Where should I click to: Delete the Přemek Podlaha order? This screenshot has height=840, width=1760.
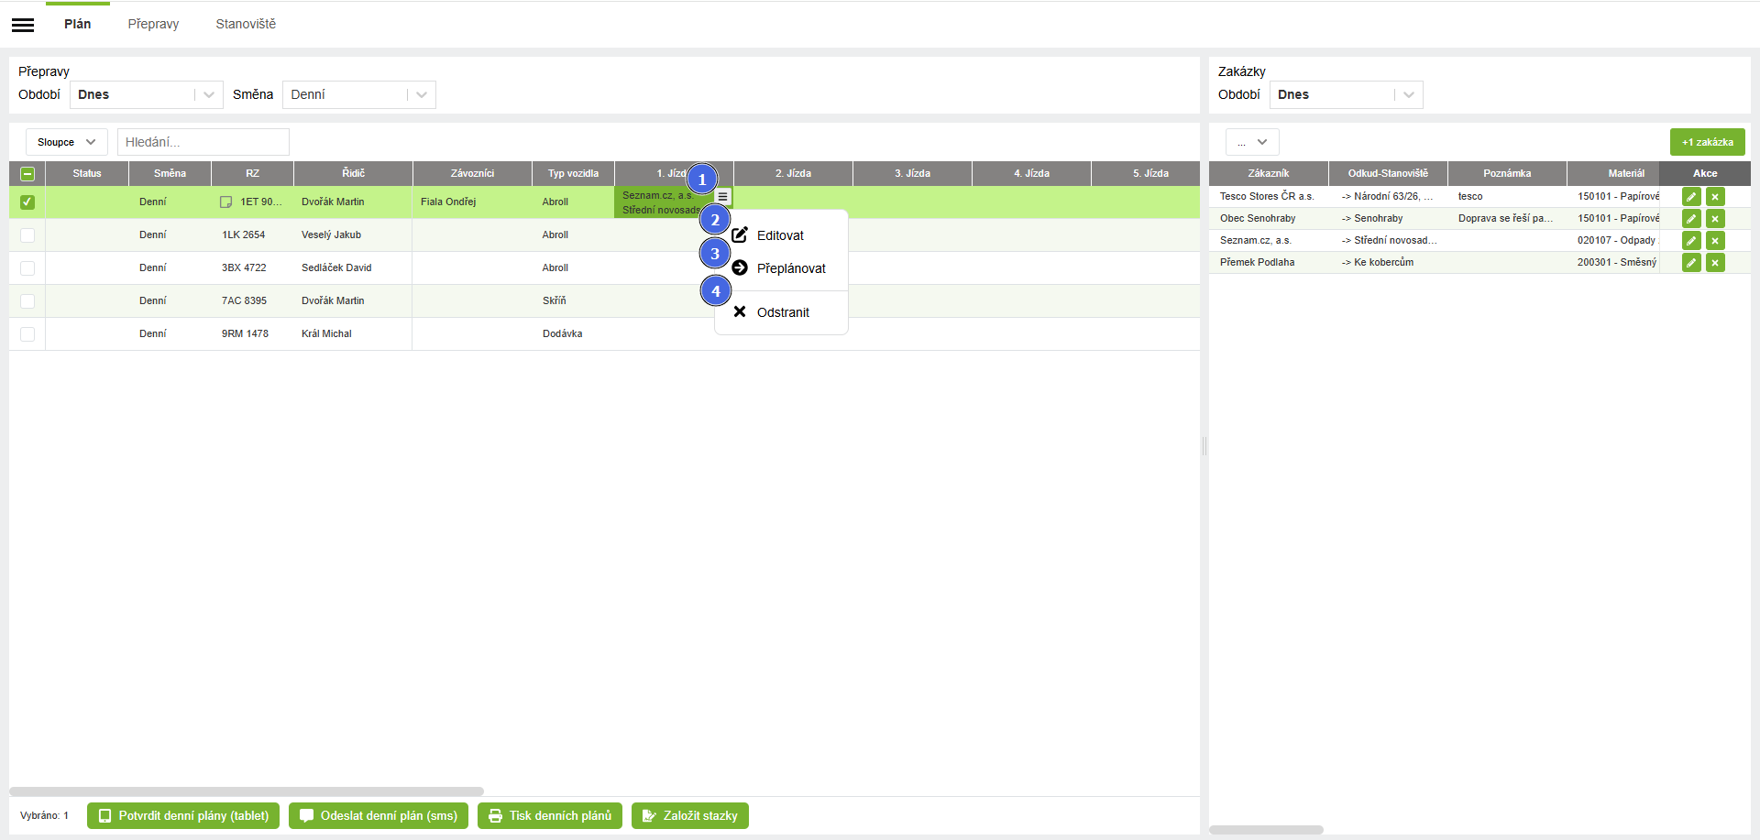point(1715,262)
